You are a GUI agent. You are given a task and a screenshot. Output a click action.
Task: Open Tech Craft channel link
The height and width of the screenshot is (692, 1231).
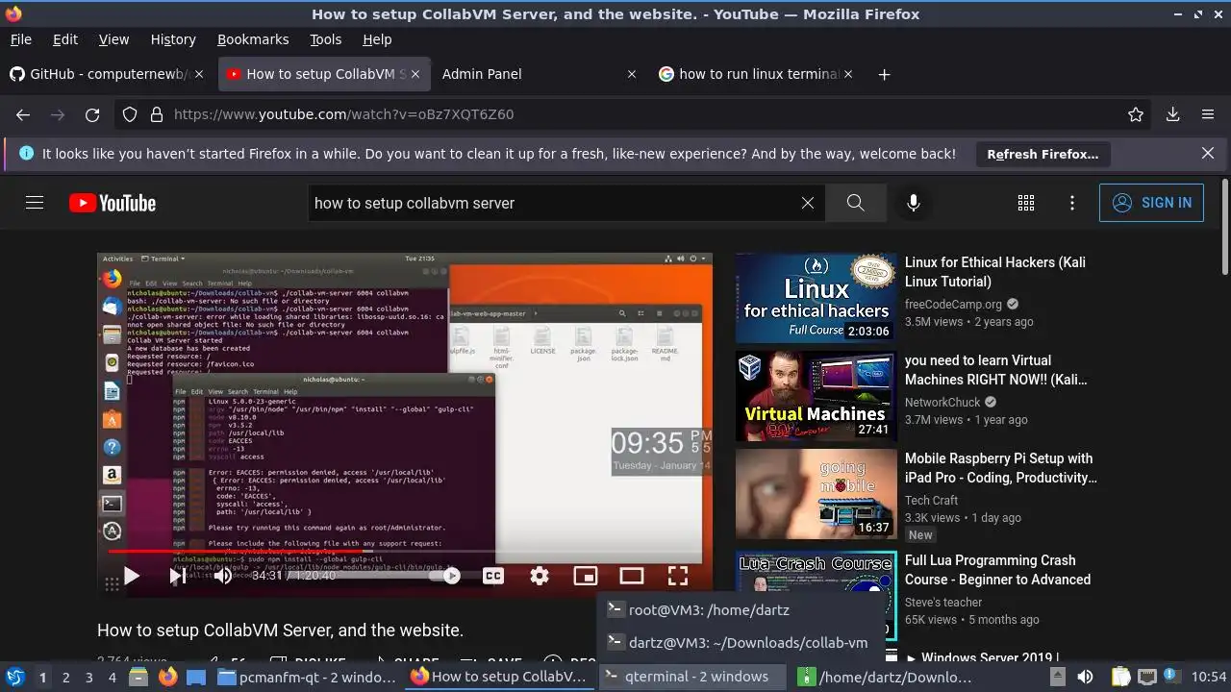click(931, 501)
